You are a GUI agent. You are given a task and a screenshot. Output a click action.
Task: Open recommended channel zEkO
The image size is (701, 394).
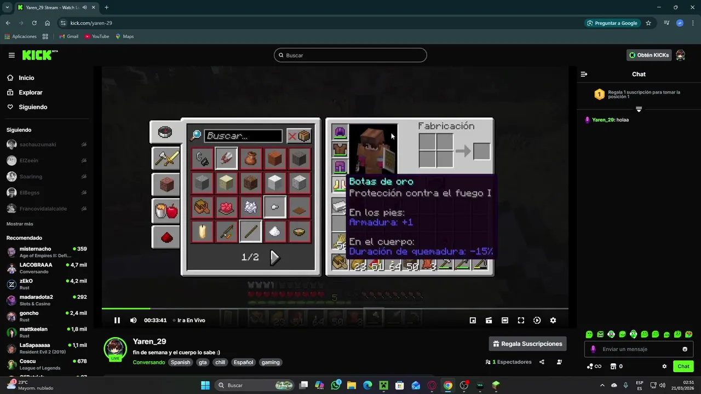(47, 284)
